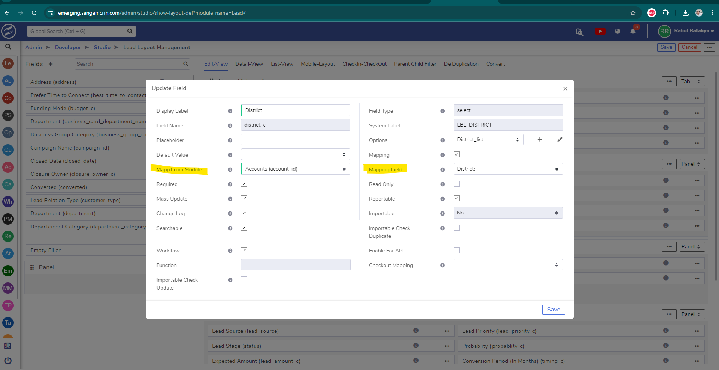Show info tooltip for Checkout Mapping

[x=443, y=265]
